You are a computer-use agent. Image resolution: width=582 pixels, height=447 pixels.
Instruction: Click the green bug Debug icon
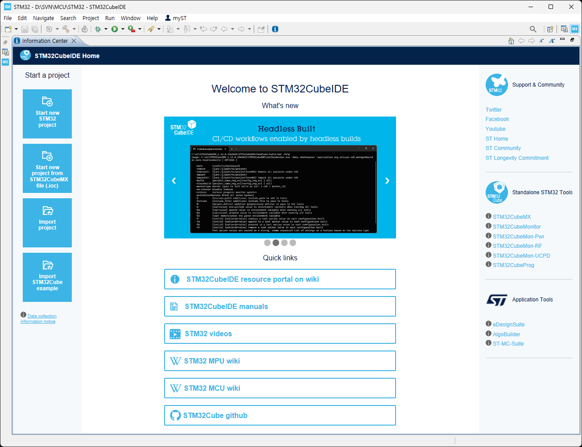point(98,29)
